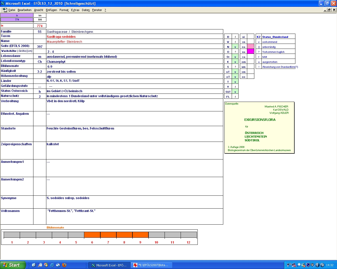Screen dimensions: 337x269
Task: Open the Extras menu
Action: [x=75, y=10]
